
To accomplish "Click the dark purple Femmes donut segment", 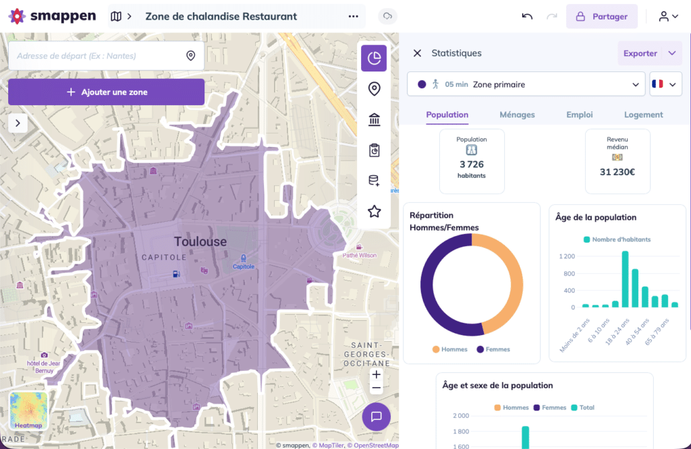I will pos(427,286).
